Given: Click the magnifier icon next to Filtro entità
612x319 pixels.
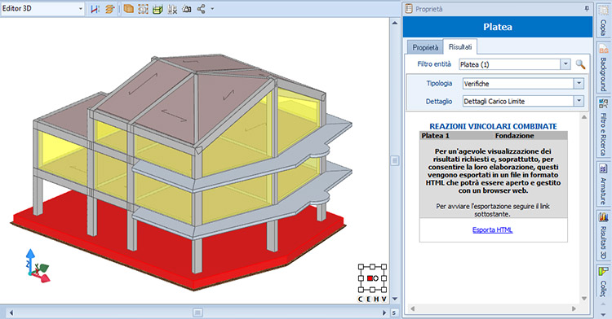Looking at the screenshot, I should point(580,64).
